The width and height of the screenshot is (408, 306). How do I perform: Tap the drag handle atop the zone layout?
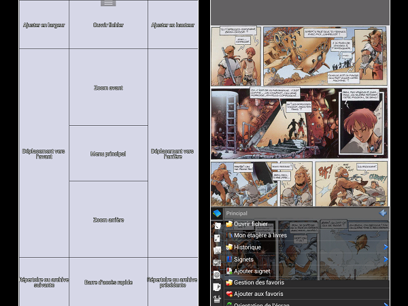[x=108, y=3]
